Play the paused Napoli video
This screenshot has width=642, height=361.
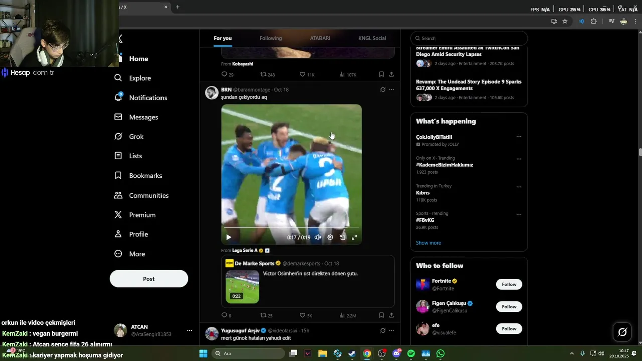(x=229, y=237)
